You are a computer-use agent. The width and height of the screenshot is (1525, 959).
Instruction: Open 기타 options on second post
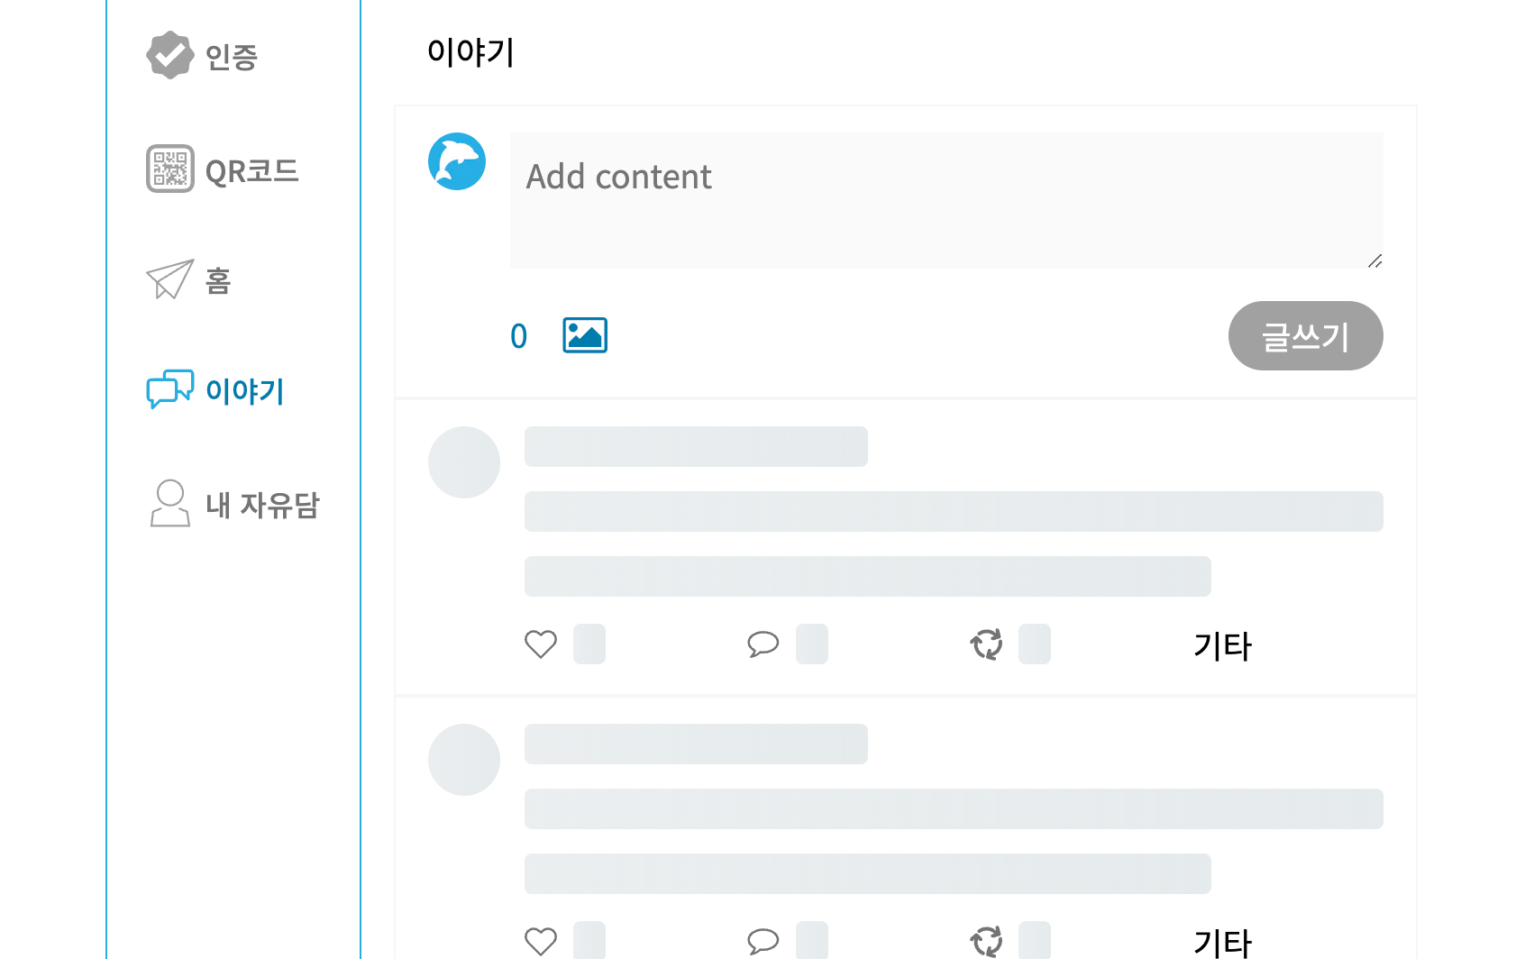pyautogui.click(x=1222, y=943)
